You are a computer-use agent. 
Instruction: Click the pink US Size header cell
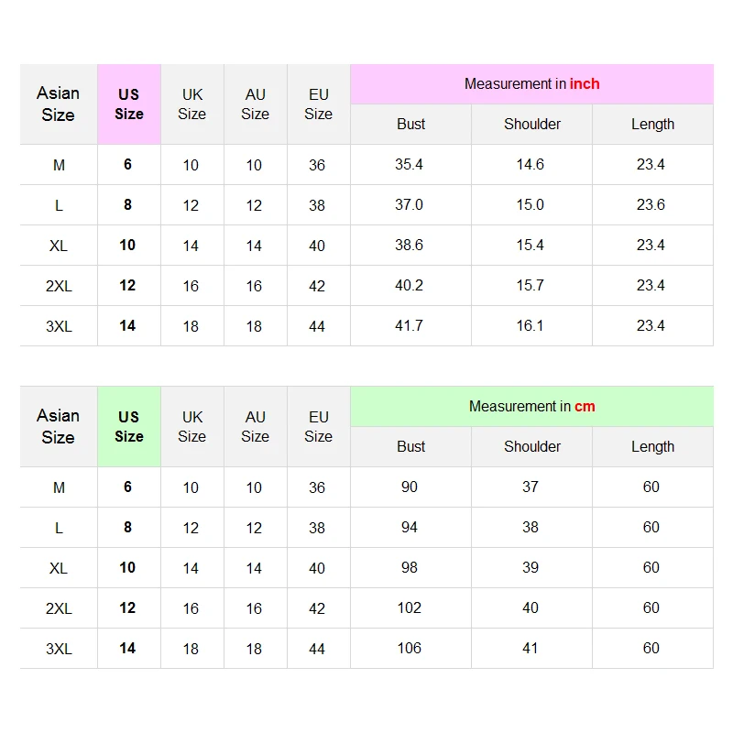[129, 104]
